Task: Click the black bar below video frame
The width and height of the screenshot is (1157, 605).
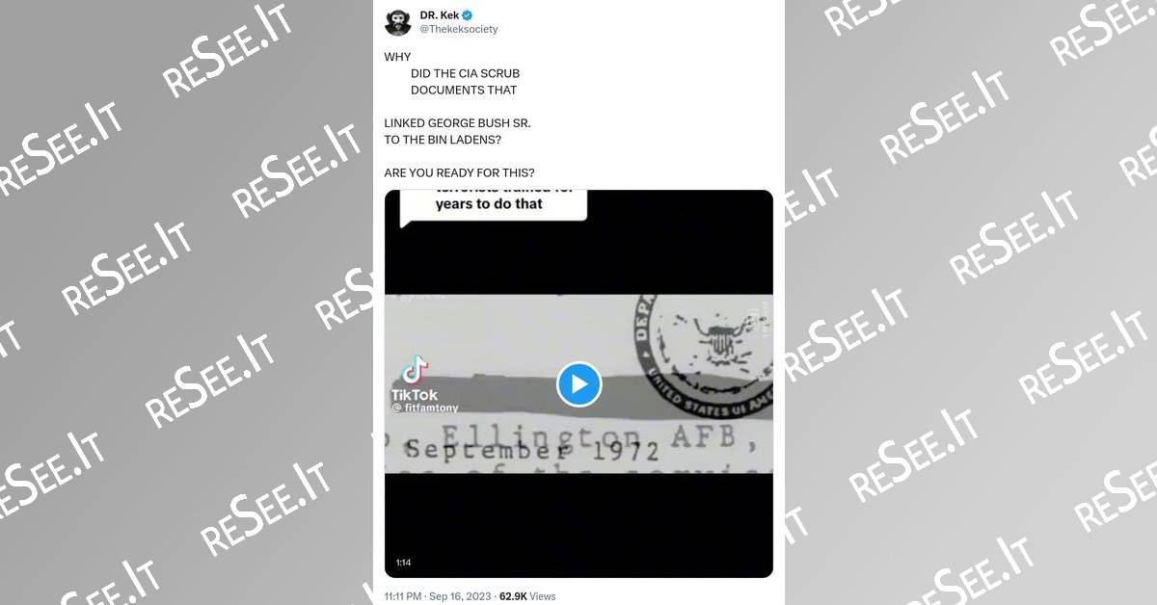Action: click(x=578, y=525)
